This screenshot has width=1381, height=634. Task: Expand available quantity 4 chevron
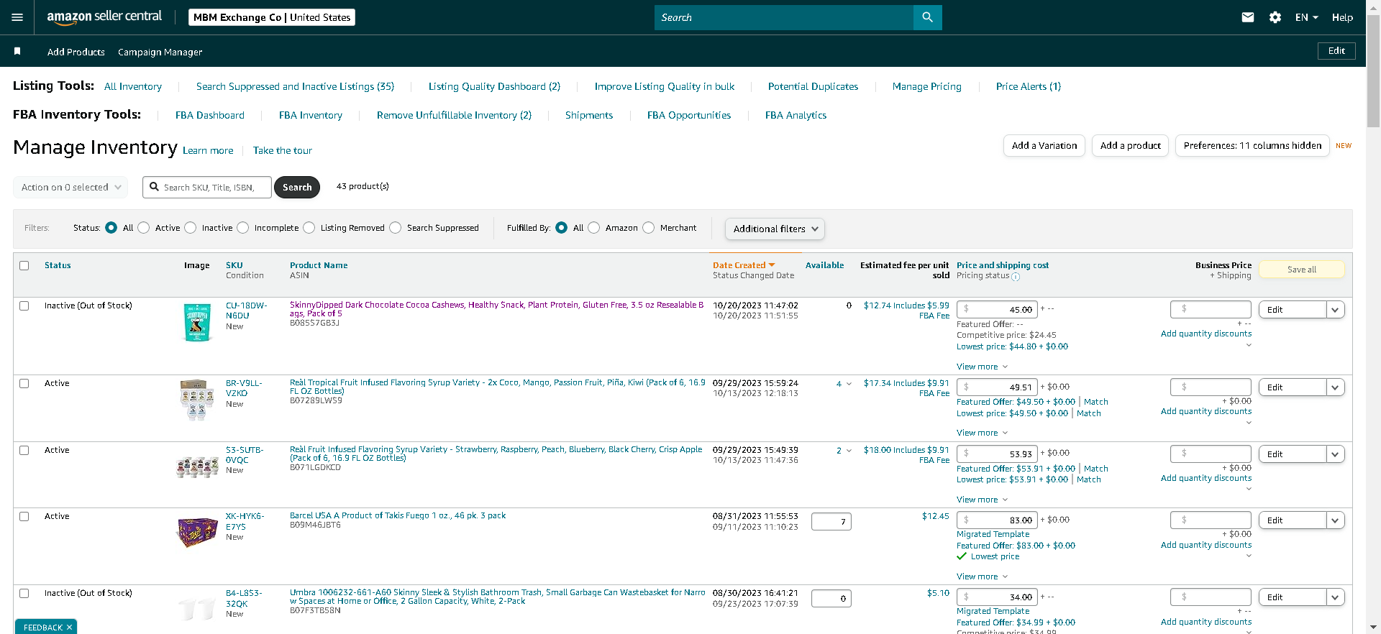click(849, 384)
